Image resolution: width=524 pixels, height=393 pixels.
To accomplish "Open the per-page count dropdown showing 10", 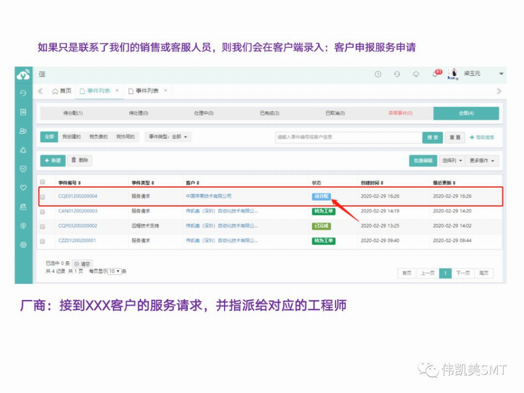I will pos(115,271).
